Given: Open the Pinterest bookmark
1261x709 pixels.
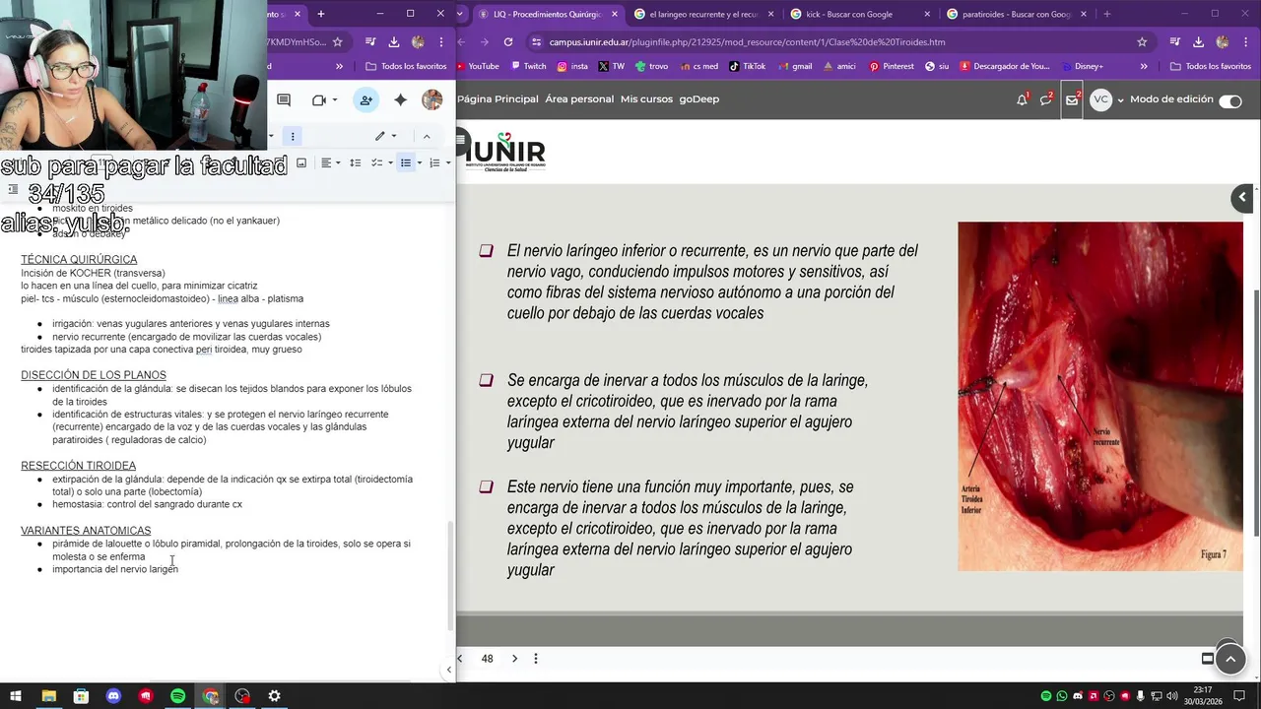Looking at the screenshot, I should click(x=891, y=66).
